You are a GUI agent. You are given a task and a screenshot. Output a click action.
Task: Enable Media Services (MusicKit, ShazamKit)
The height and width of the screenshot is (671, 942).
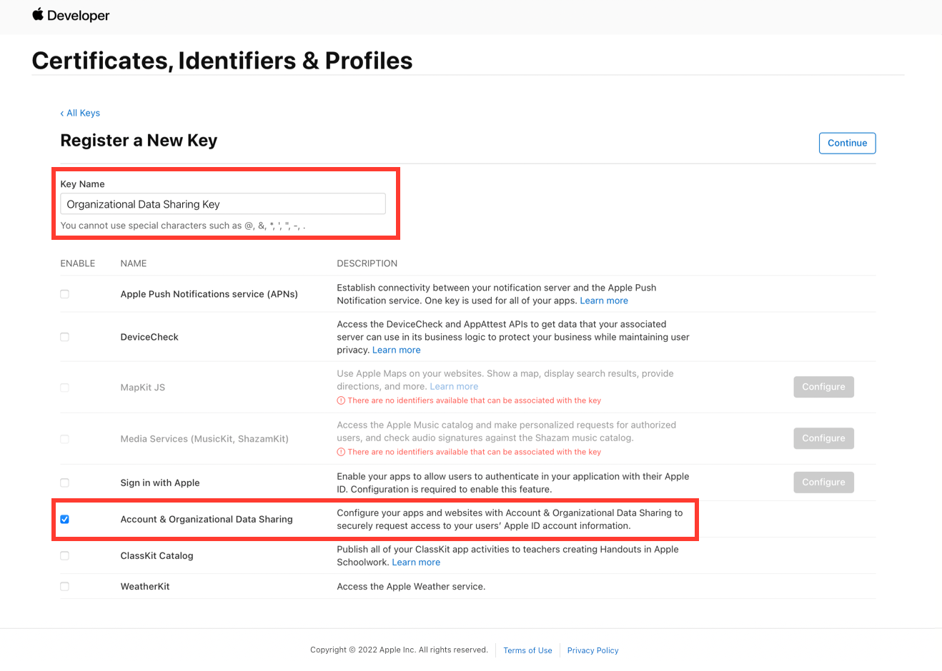[x=64, y=438]
